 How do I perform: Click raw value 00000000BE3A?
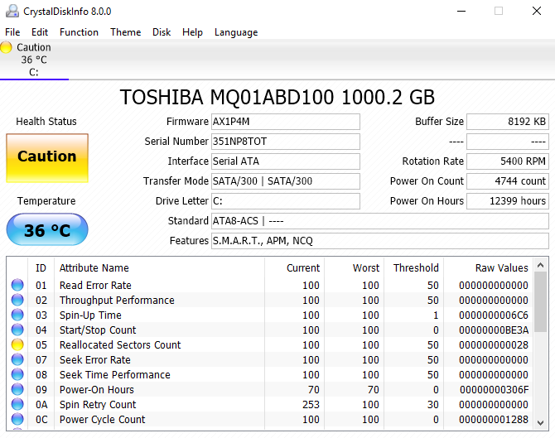click(494, 330)
